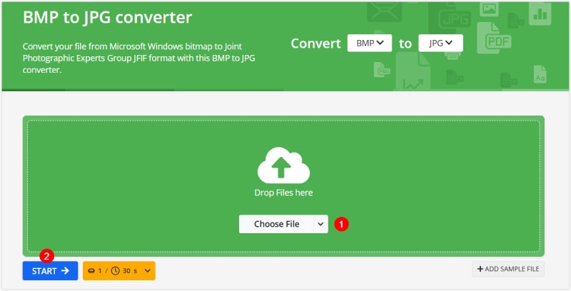
Task: Click the red number 1 marker
Action: (x=342, y=224)
